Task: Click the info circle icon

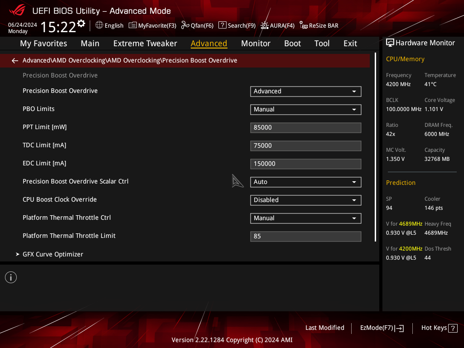Action: click(11, 277)
